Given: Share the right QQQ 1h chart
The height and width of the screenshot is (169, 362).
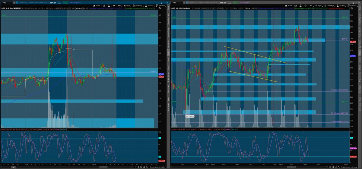Looking at the screenshot, I should click(x=288, y=5).
